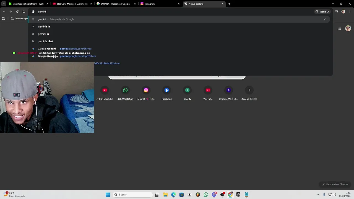
Task: Open CapCut from taskbar
Action: point(189,195)
